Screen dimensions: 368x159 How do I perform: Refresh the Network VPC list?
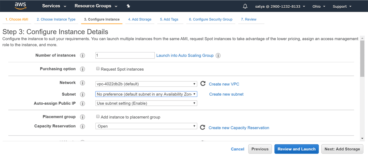pos(203,84)
